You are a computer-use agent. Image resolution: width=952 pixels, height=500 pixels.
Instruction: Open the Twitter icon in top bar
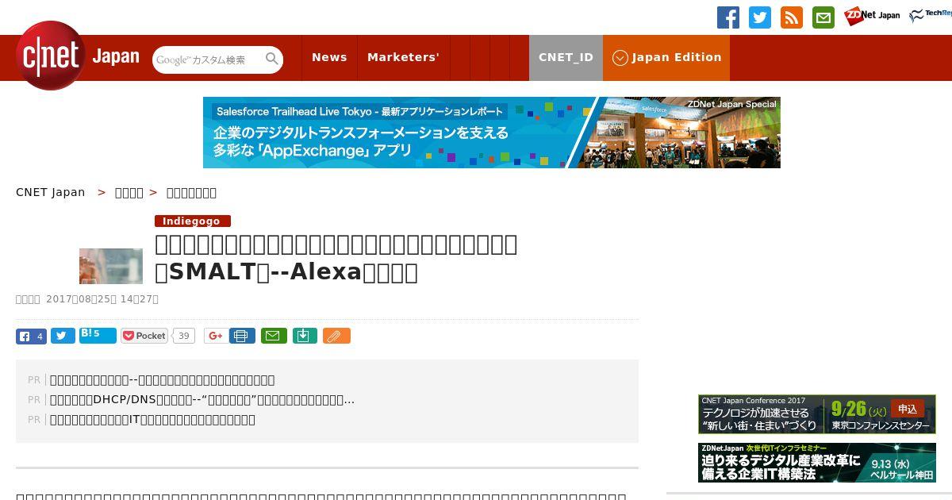[x=760, y=17]
